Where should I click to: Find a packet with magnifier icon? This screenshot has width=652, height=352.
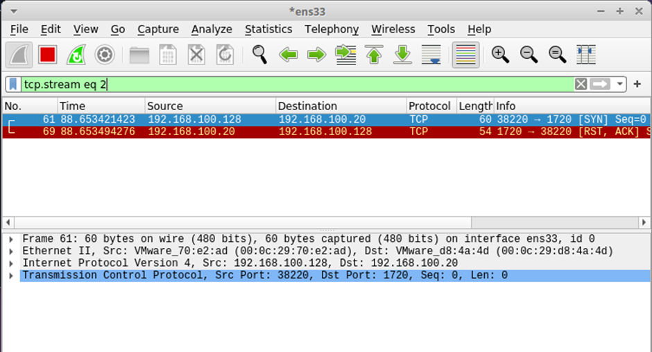click(259, 55)
